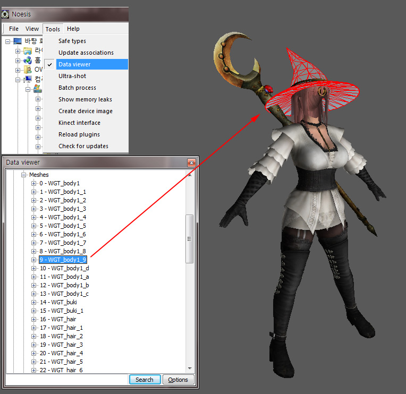Select the homegroup network icon in the tree

pos(28,61)
